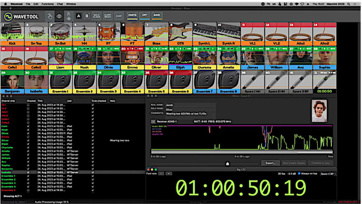Select the Spare 1 HH handheld mic
This screenshot has height=204, width=362.
[x=252, y=82]
